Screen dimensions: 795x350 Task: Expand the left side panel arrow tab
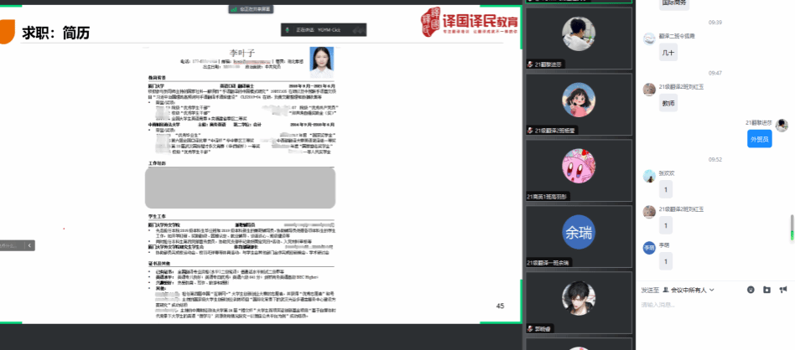(x=29, y=245)
